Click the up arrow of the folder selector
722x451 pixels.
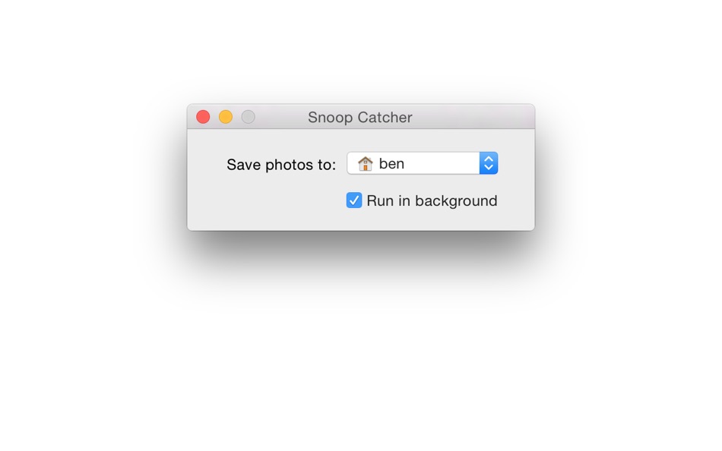(x=489, y=159)
